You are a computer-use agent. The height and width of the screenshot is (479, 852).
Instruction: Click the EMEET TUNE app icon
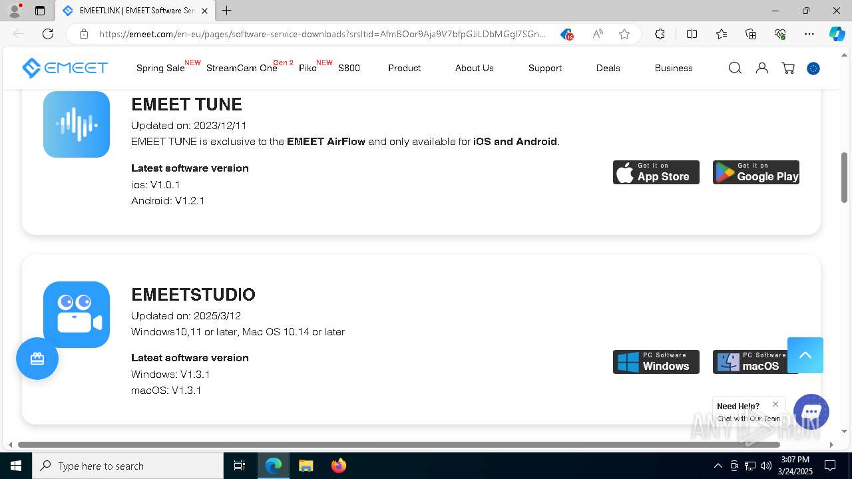click(x=77, y=124)
